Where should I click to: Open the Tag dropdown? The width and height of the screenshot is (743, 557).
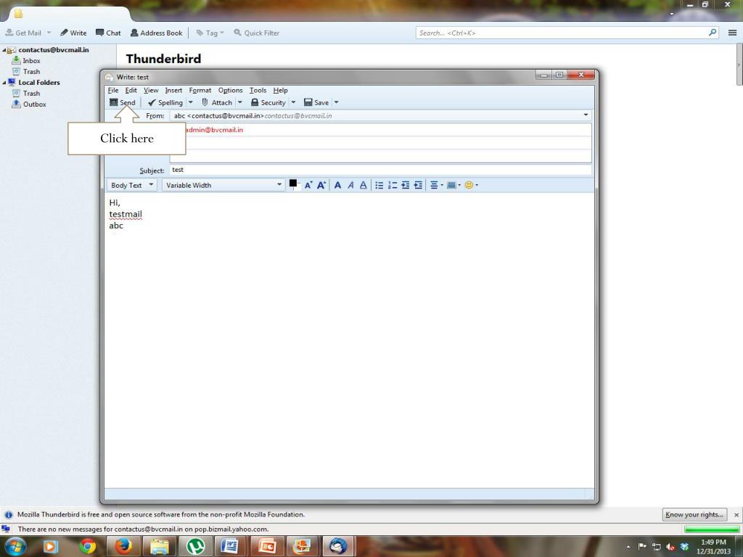pyautogui.click(x=210, y=33)
